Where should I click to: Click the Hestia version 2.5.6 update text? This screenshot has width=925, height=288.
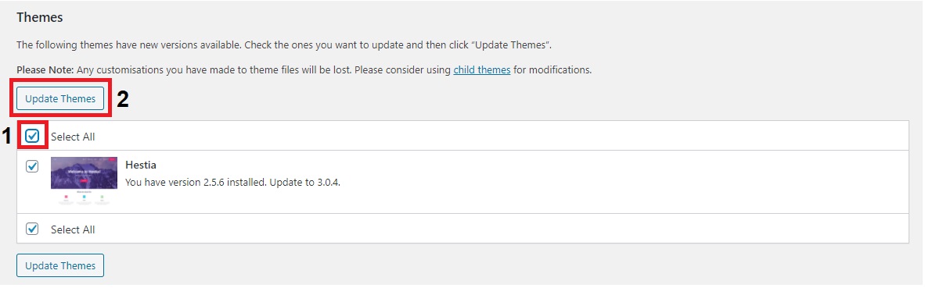[233, 182]
